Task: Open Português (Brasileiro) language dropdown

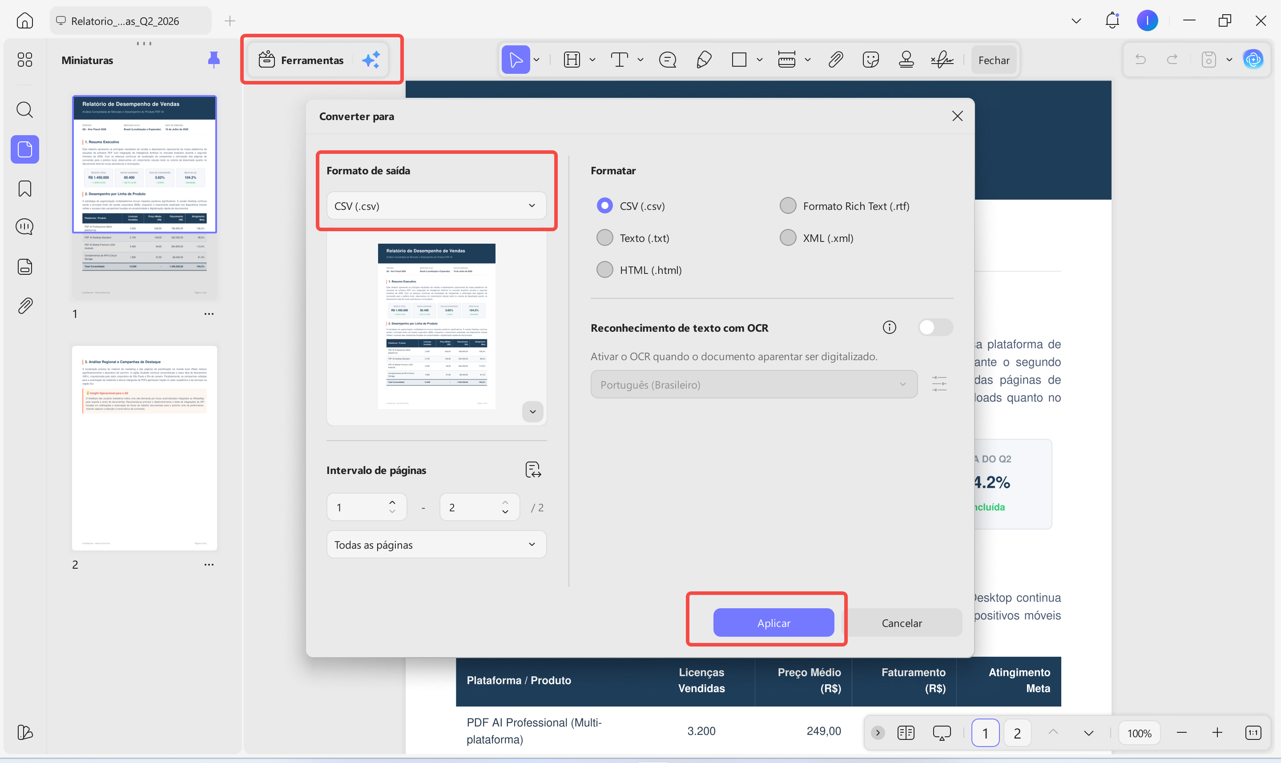Action: coord(754,384)
